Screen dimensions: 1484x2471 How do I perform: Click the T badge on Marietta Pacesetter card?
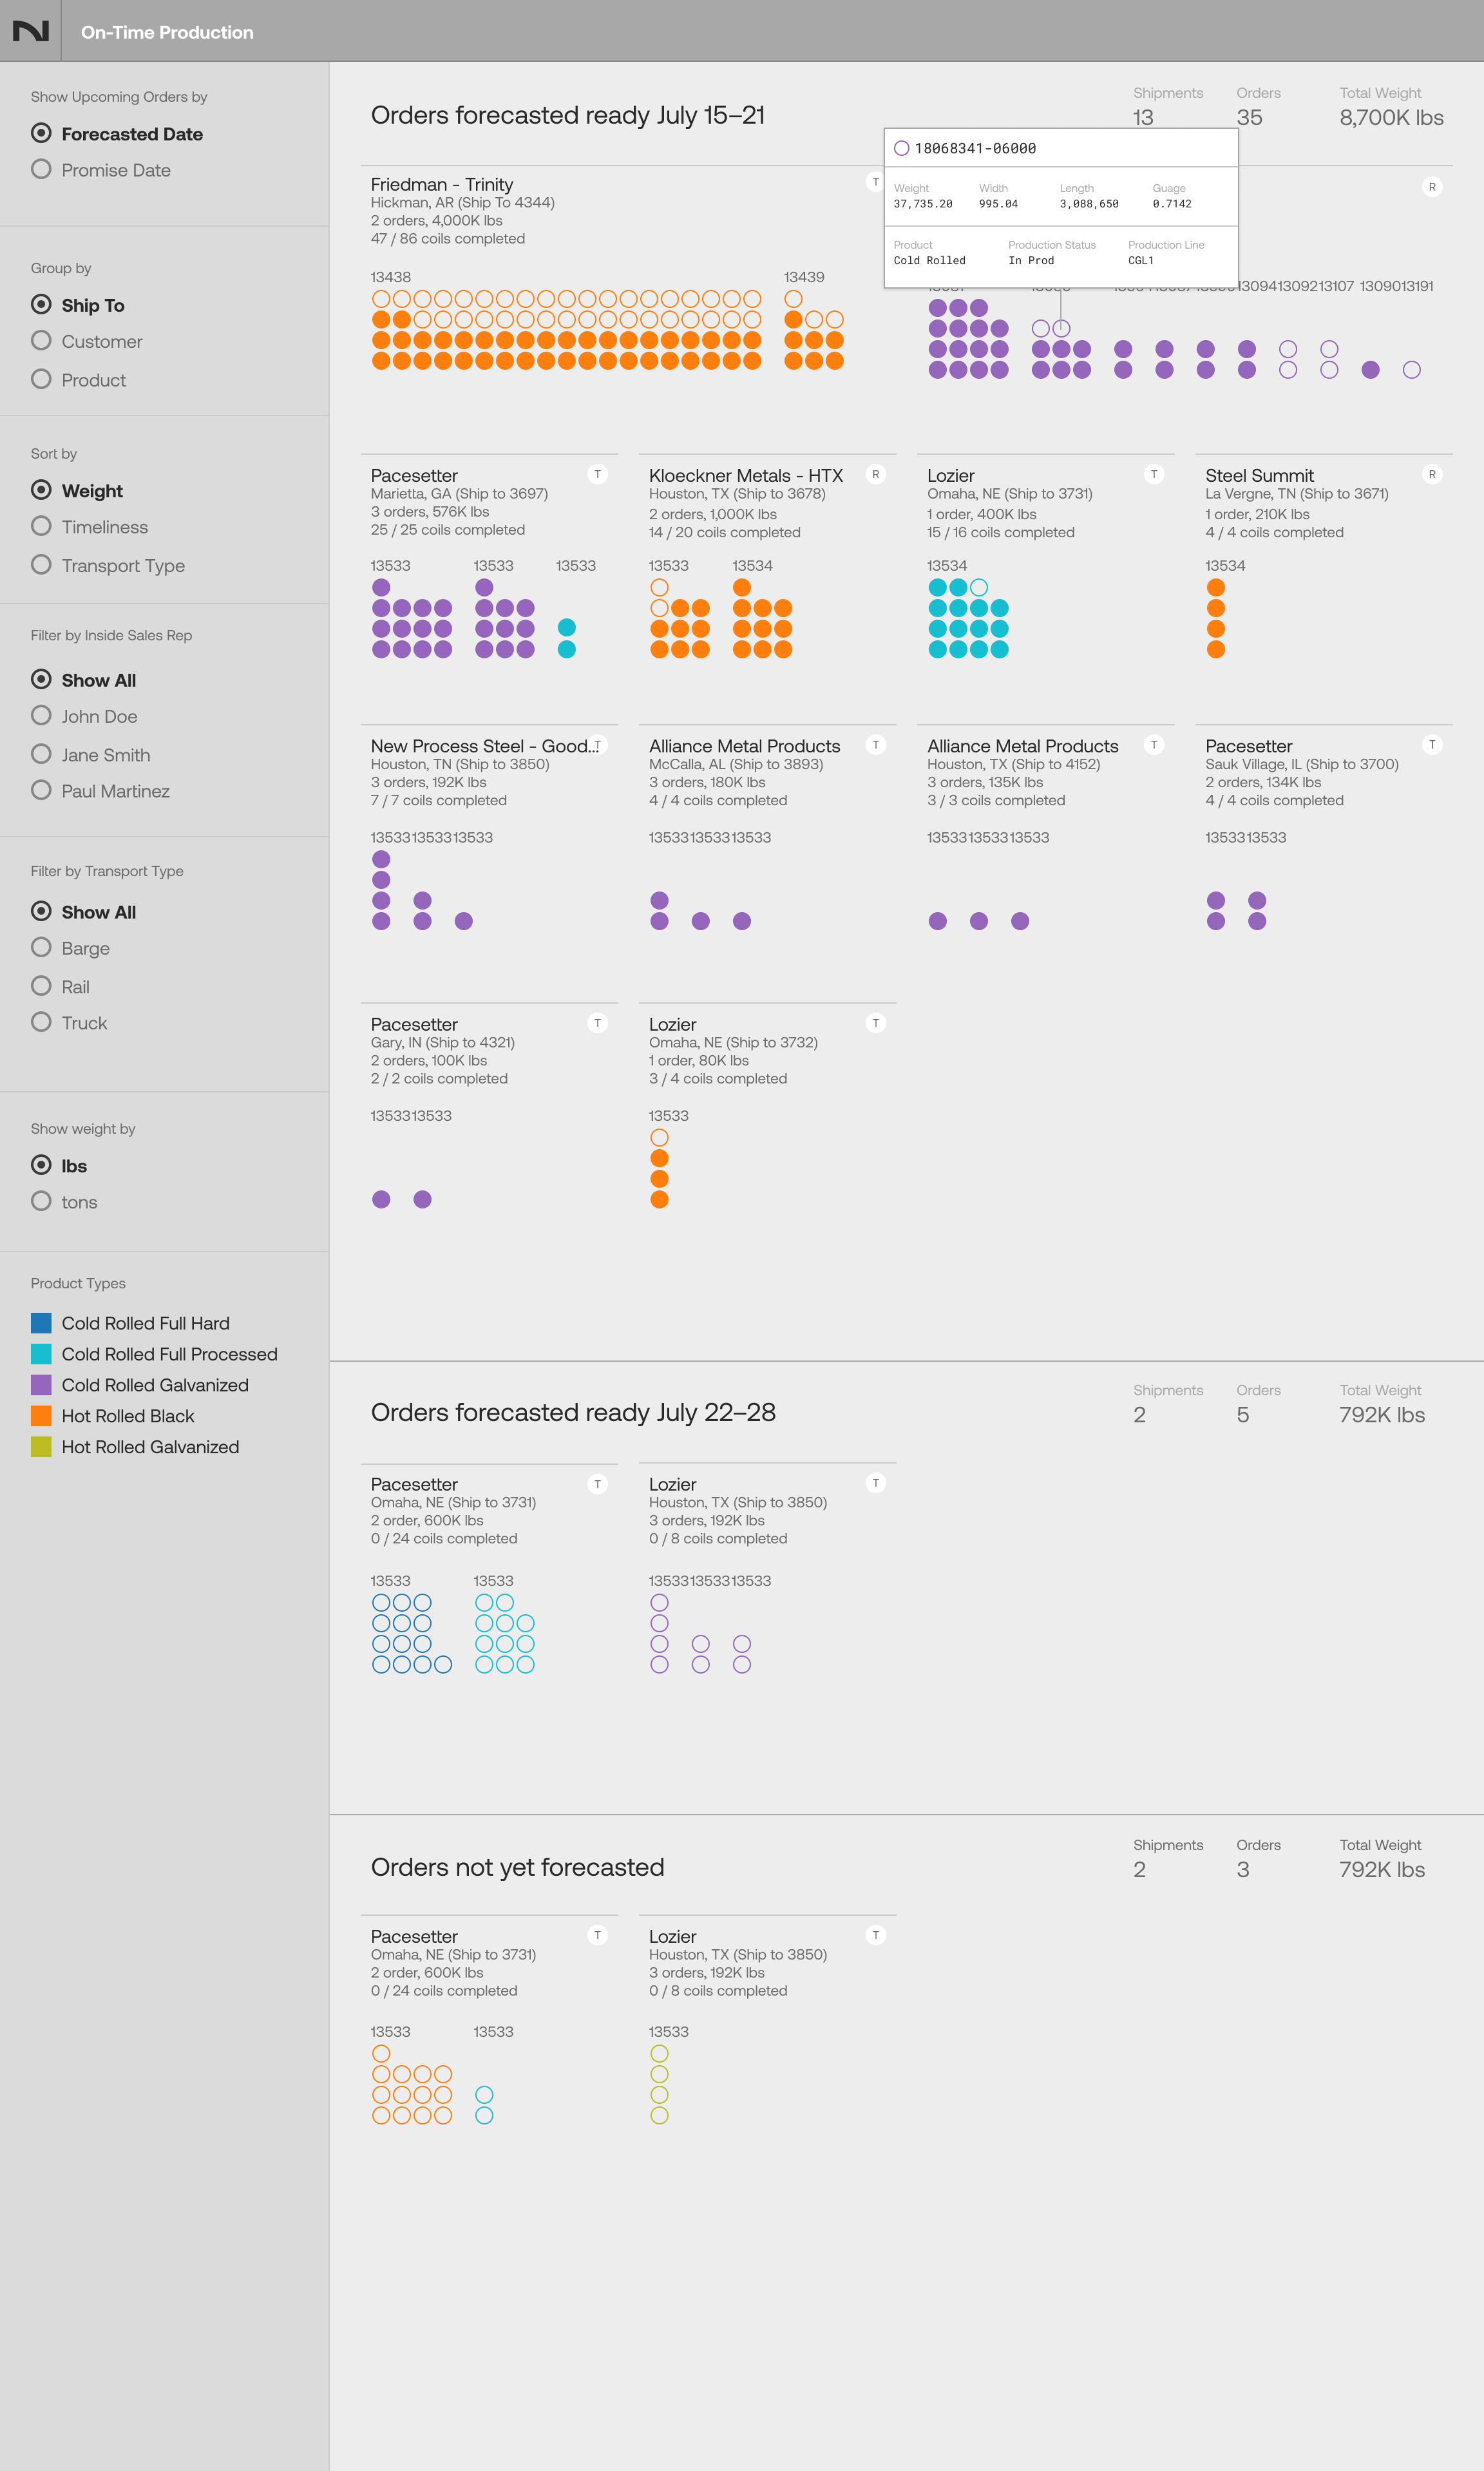(597, 474)
